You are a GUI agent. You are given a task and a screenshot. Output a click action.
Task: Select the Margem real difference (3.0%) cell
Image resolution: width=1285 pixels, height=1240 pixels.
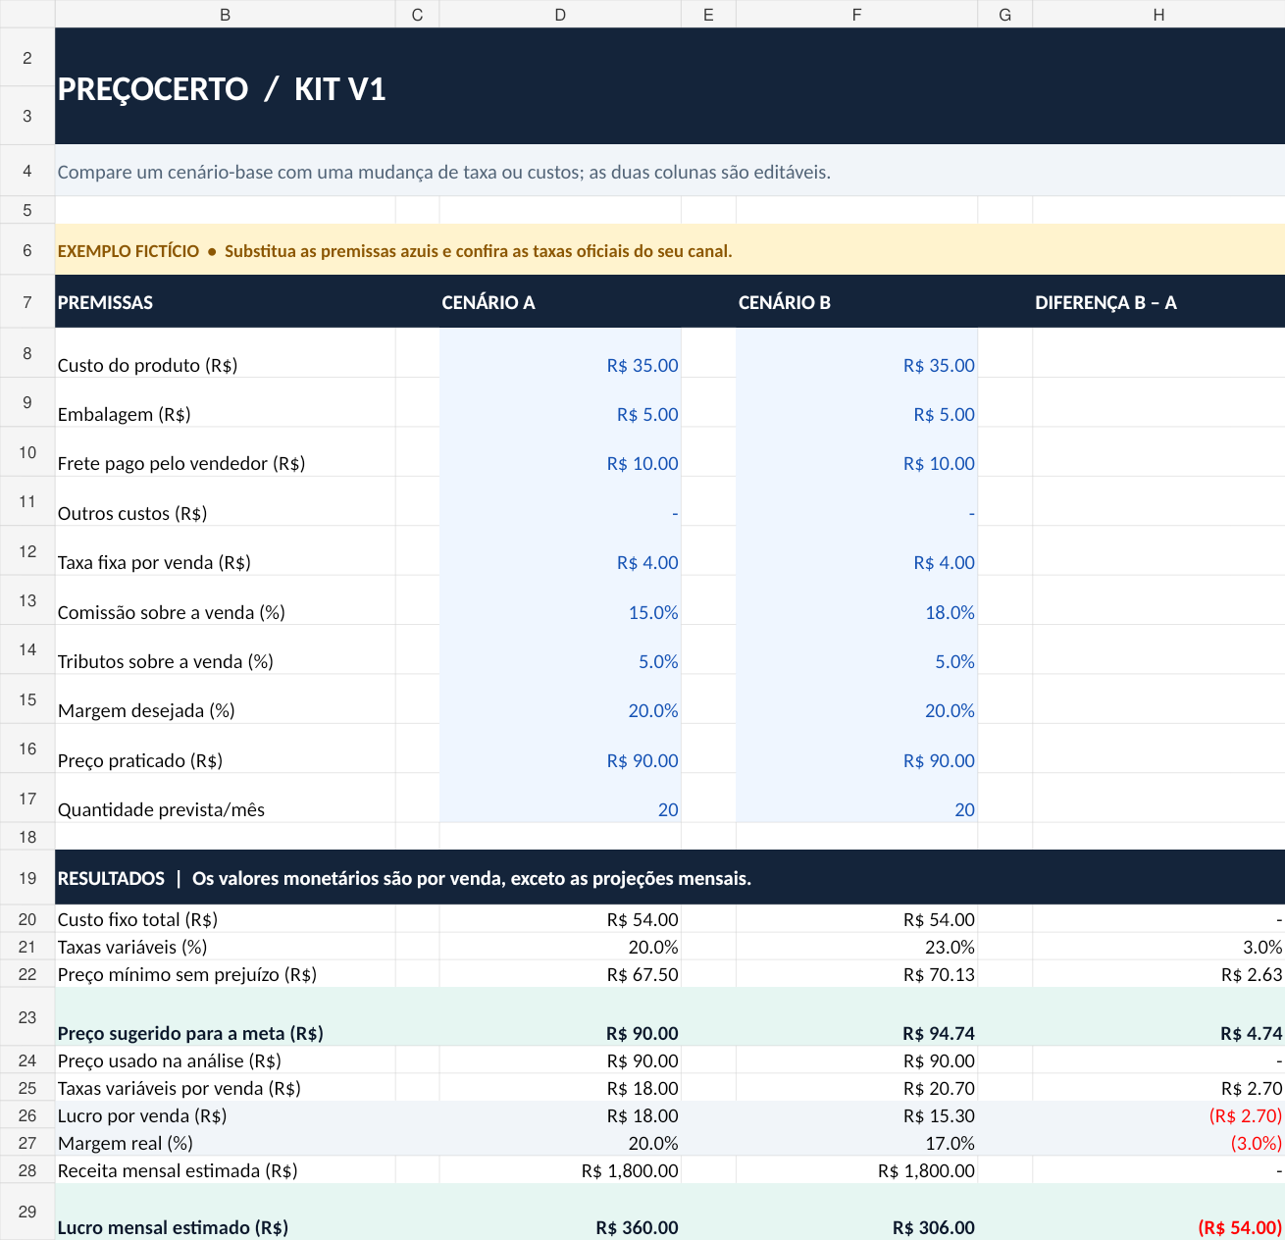[1158, 1143]
